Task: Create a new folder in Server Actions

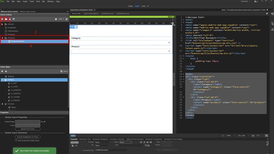Action: click(6, 19)
